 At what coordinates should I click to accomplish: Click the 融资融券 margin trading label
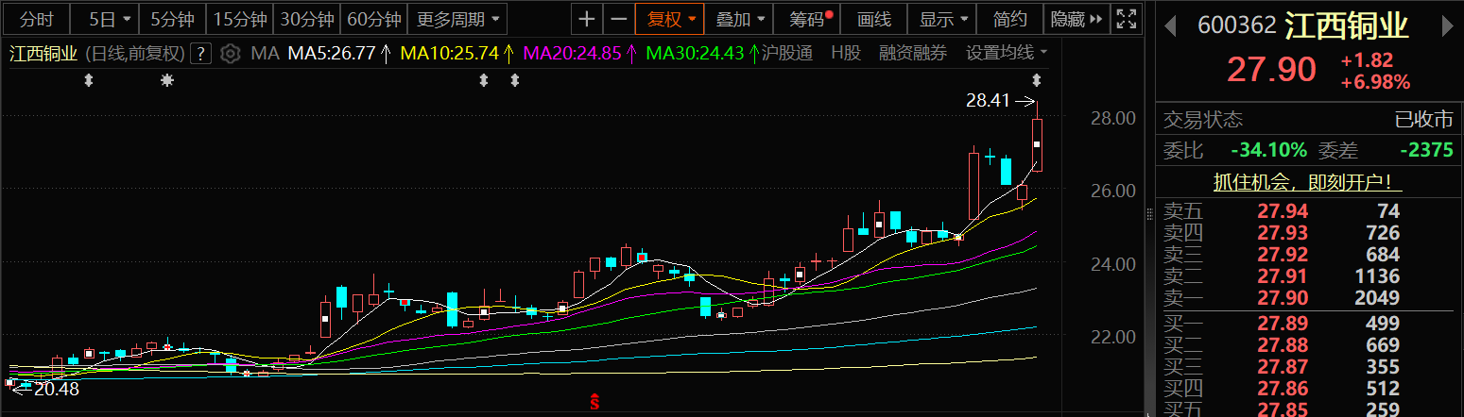click(912, 54)
